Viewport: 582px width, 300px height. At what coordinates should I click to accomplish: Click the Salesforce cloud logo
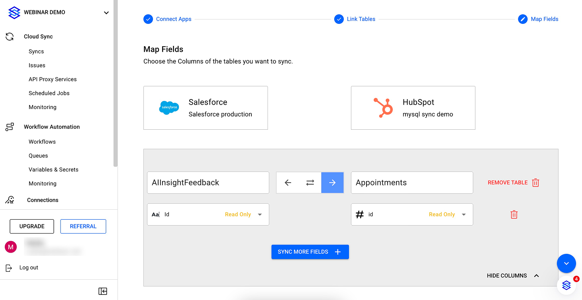coord(169,107)
